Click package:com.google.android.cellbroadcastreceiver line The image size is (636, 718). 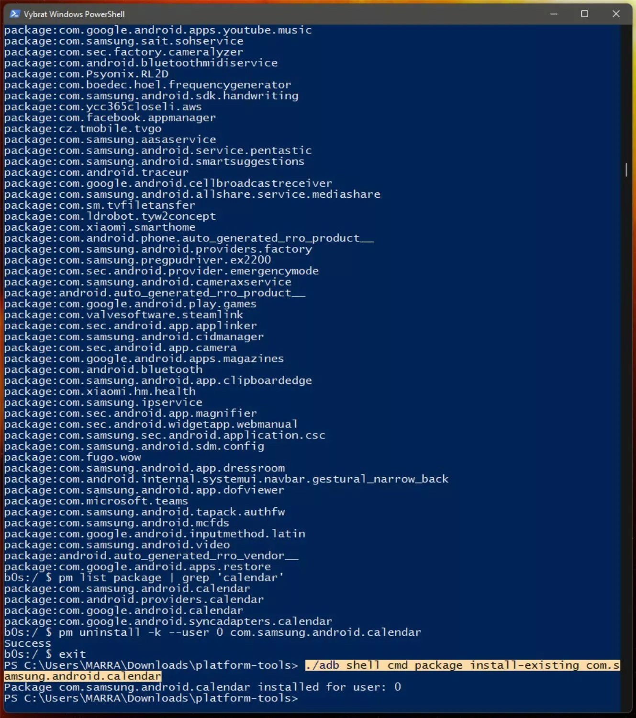(x=168, y=184)
